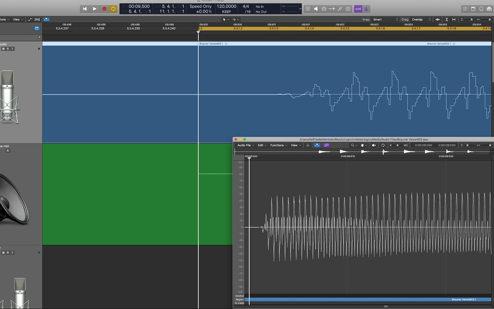Toggle the blue Catch Playhead button in editor

point(317,145)
